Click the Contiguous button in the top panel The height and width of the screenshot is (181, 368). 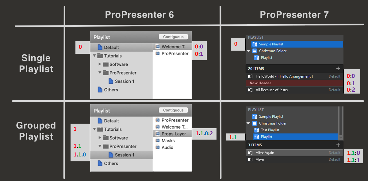pos(173,37)
